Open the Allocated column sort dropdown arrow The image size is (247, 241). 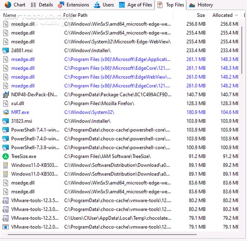tap(236, 15)
